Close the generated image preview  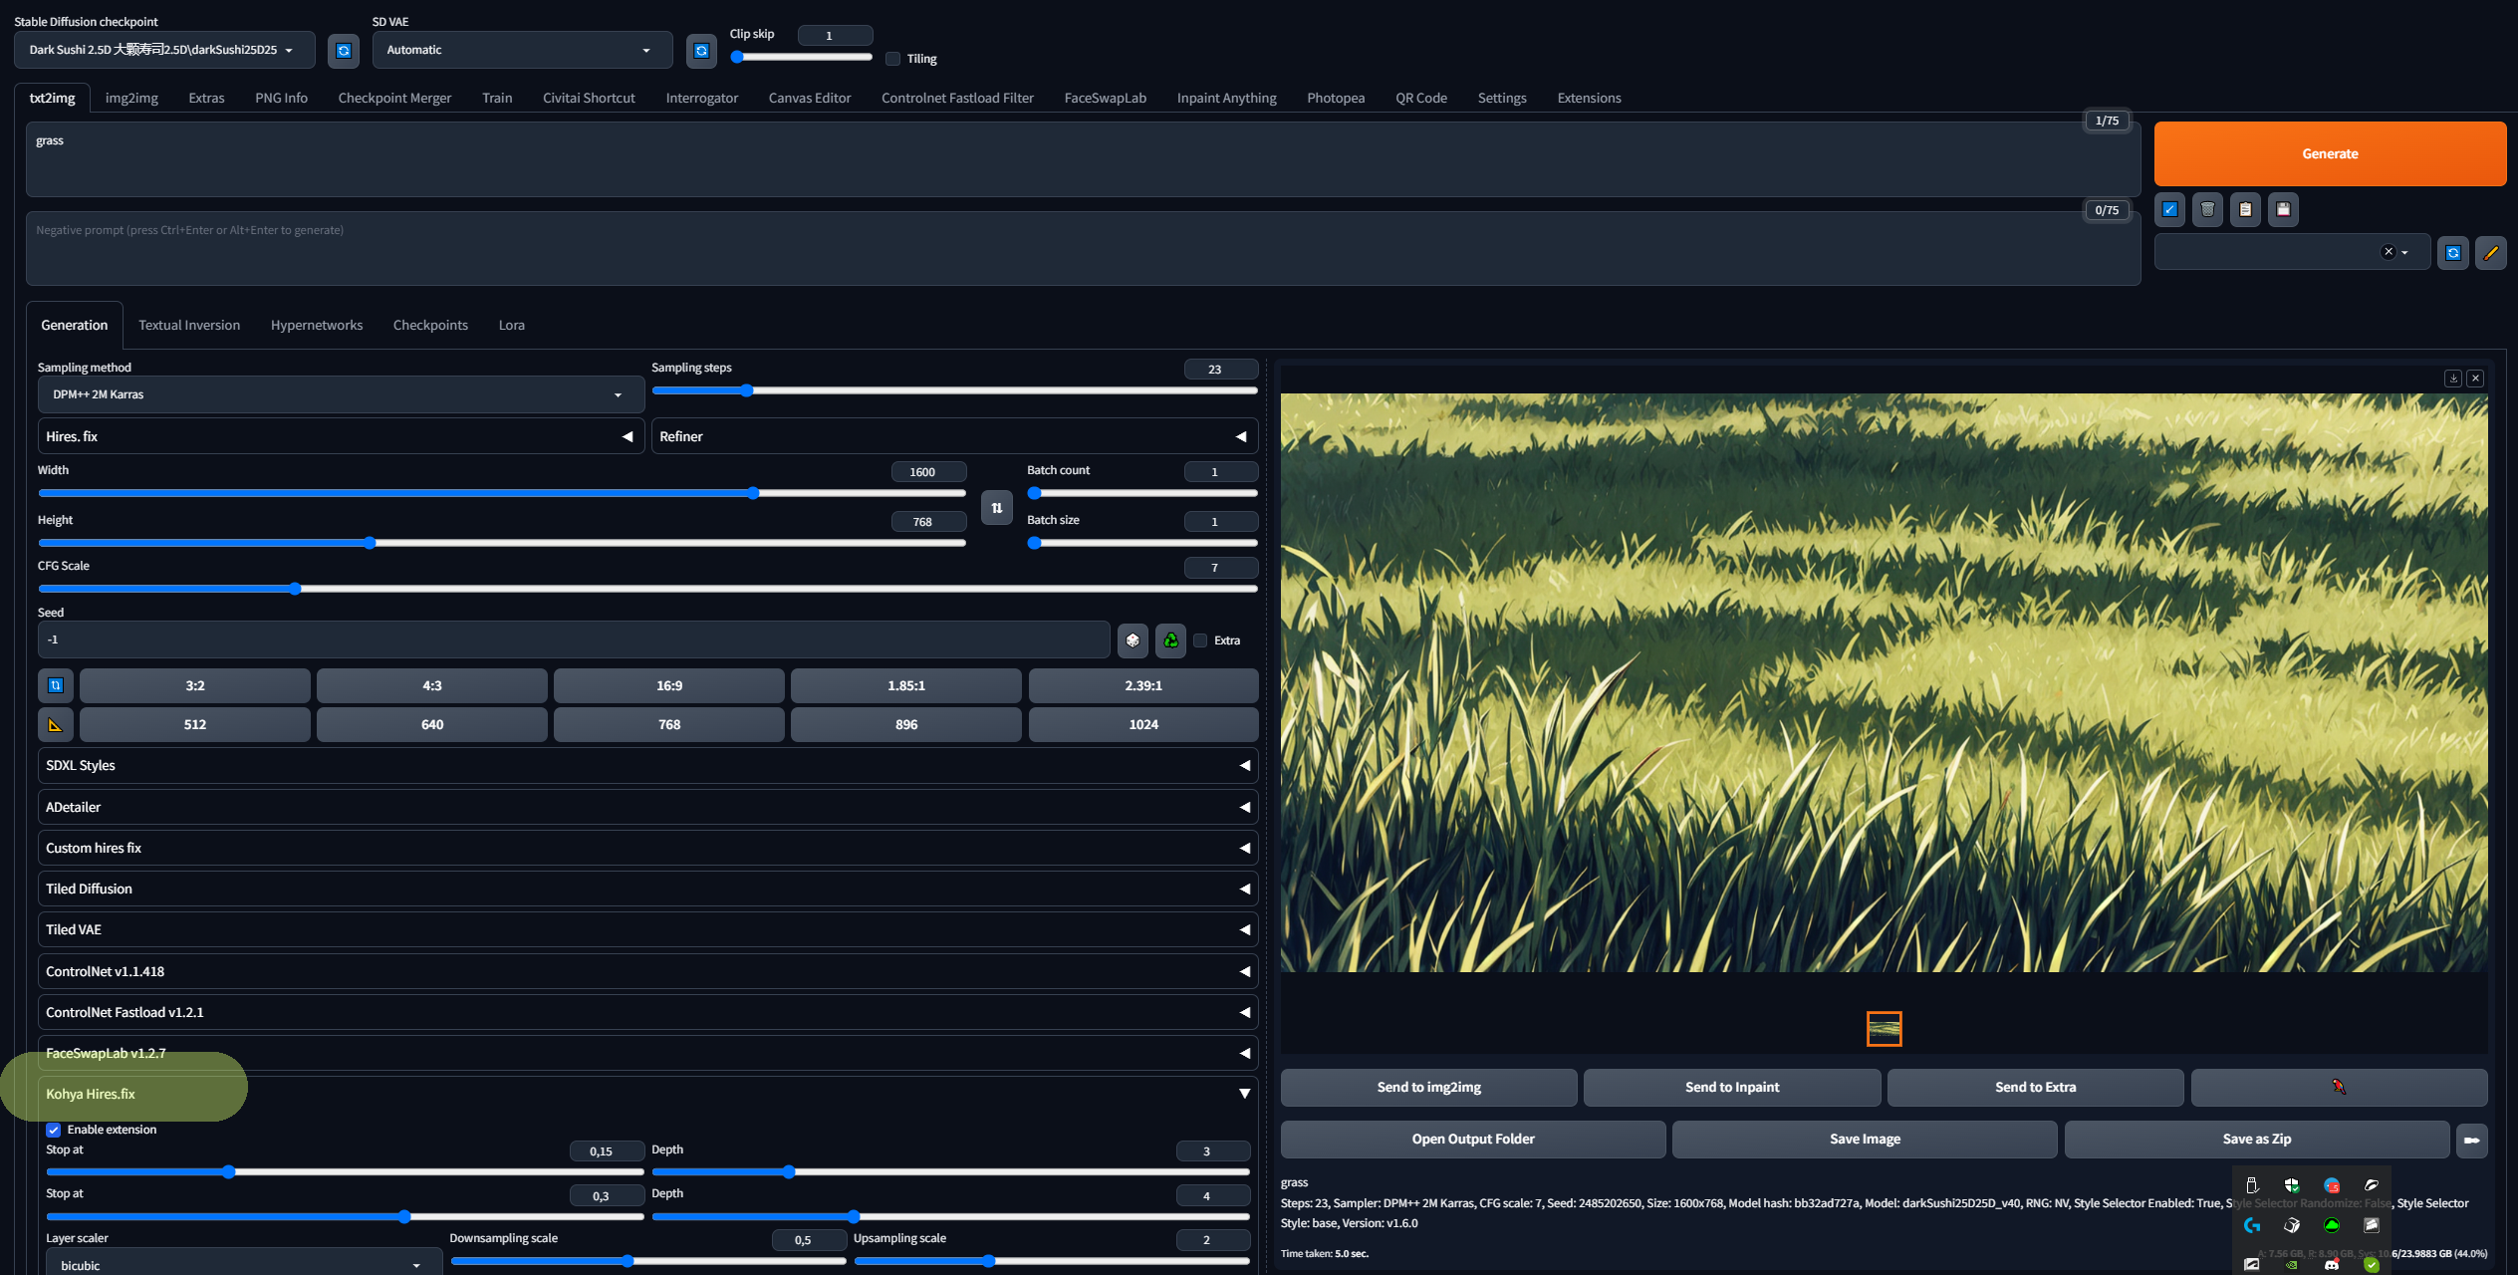(x=2475, y=379)
